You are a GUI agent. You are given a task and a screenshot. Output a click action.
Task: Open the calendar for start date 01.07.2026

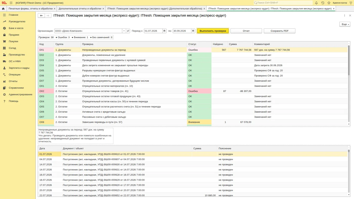coord(164,31)
